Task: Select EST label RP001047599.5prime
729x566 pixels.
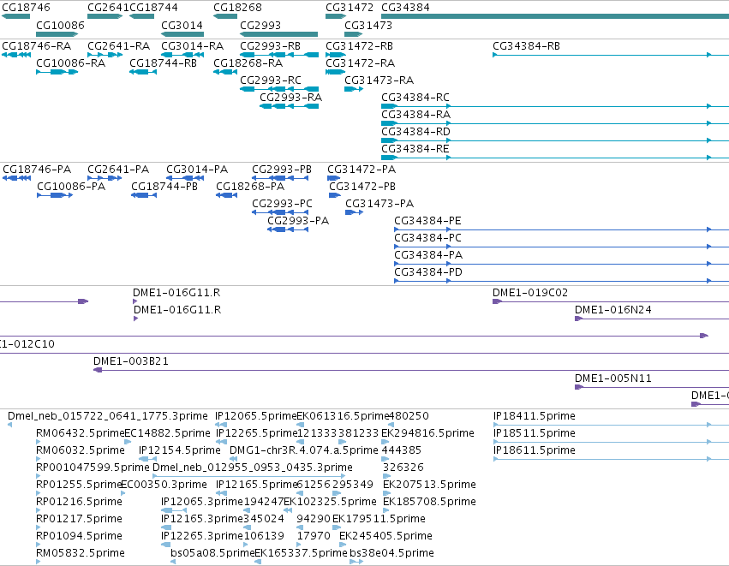Action: 93,468
